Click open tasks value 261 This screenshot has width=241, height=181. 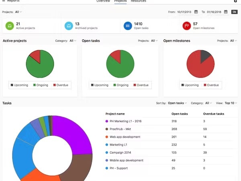tap(174, 137)
